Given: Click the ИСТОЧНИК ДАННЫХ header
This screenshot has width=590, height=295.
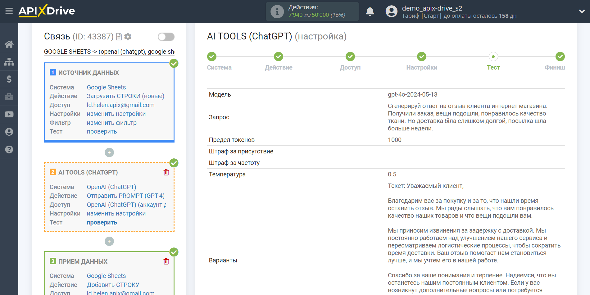Looking at the screenshot, I should tap(88, 73).
